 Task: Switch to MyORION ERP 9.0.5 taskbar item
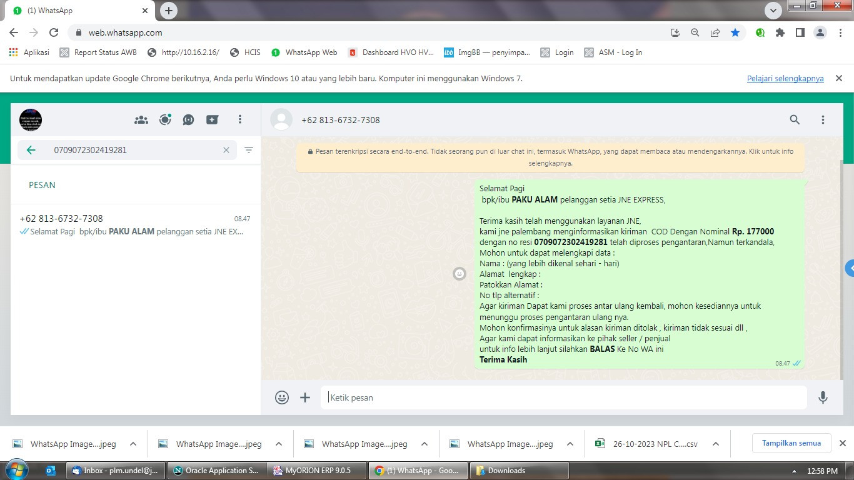[316, 471]
